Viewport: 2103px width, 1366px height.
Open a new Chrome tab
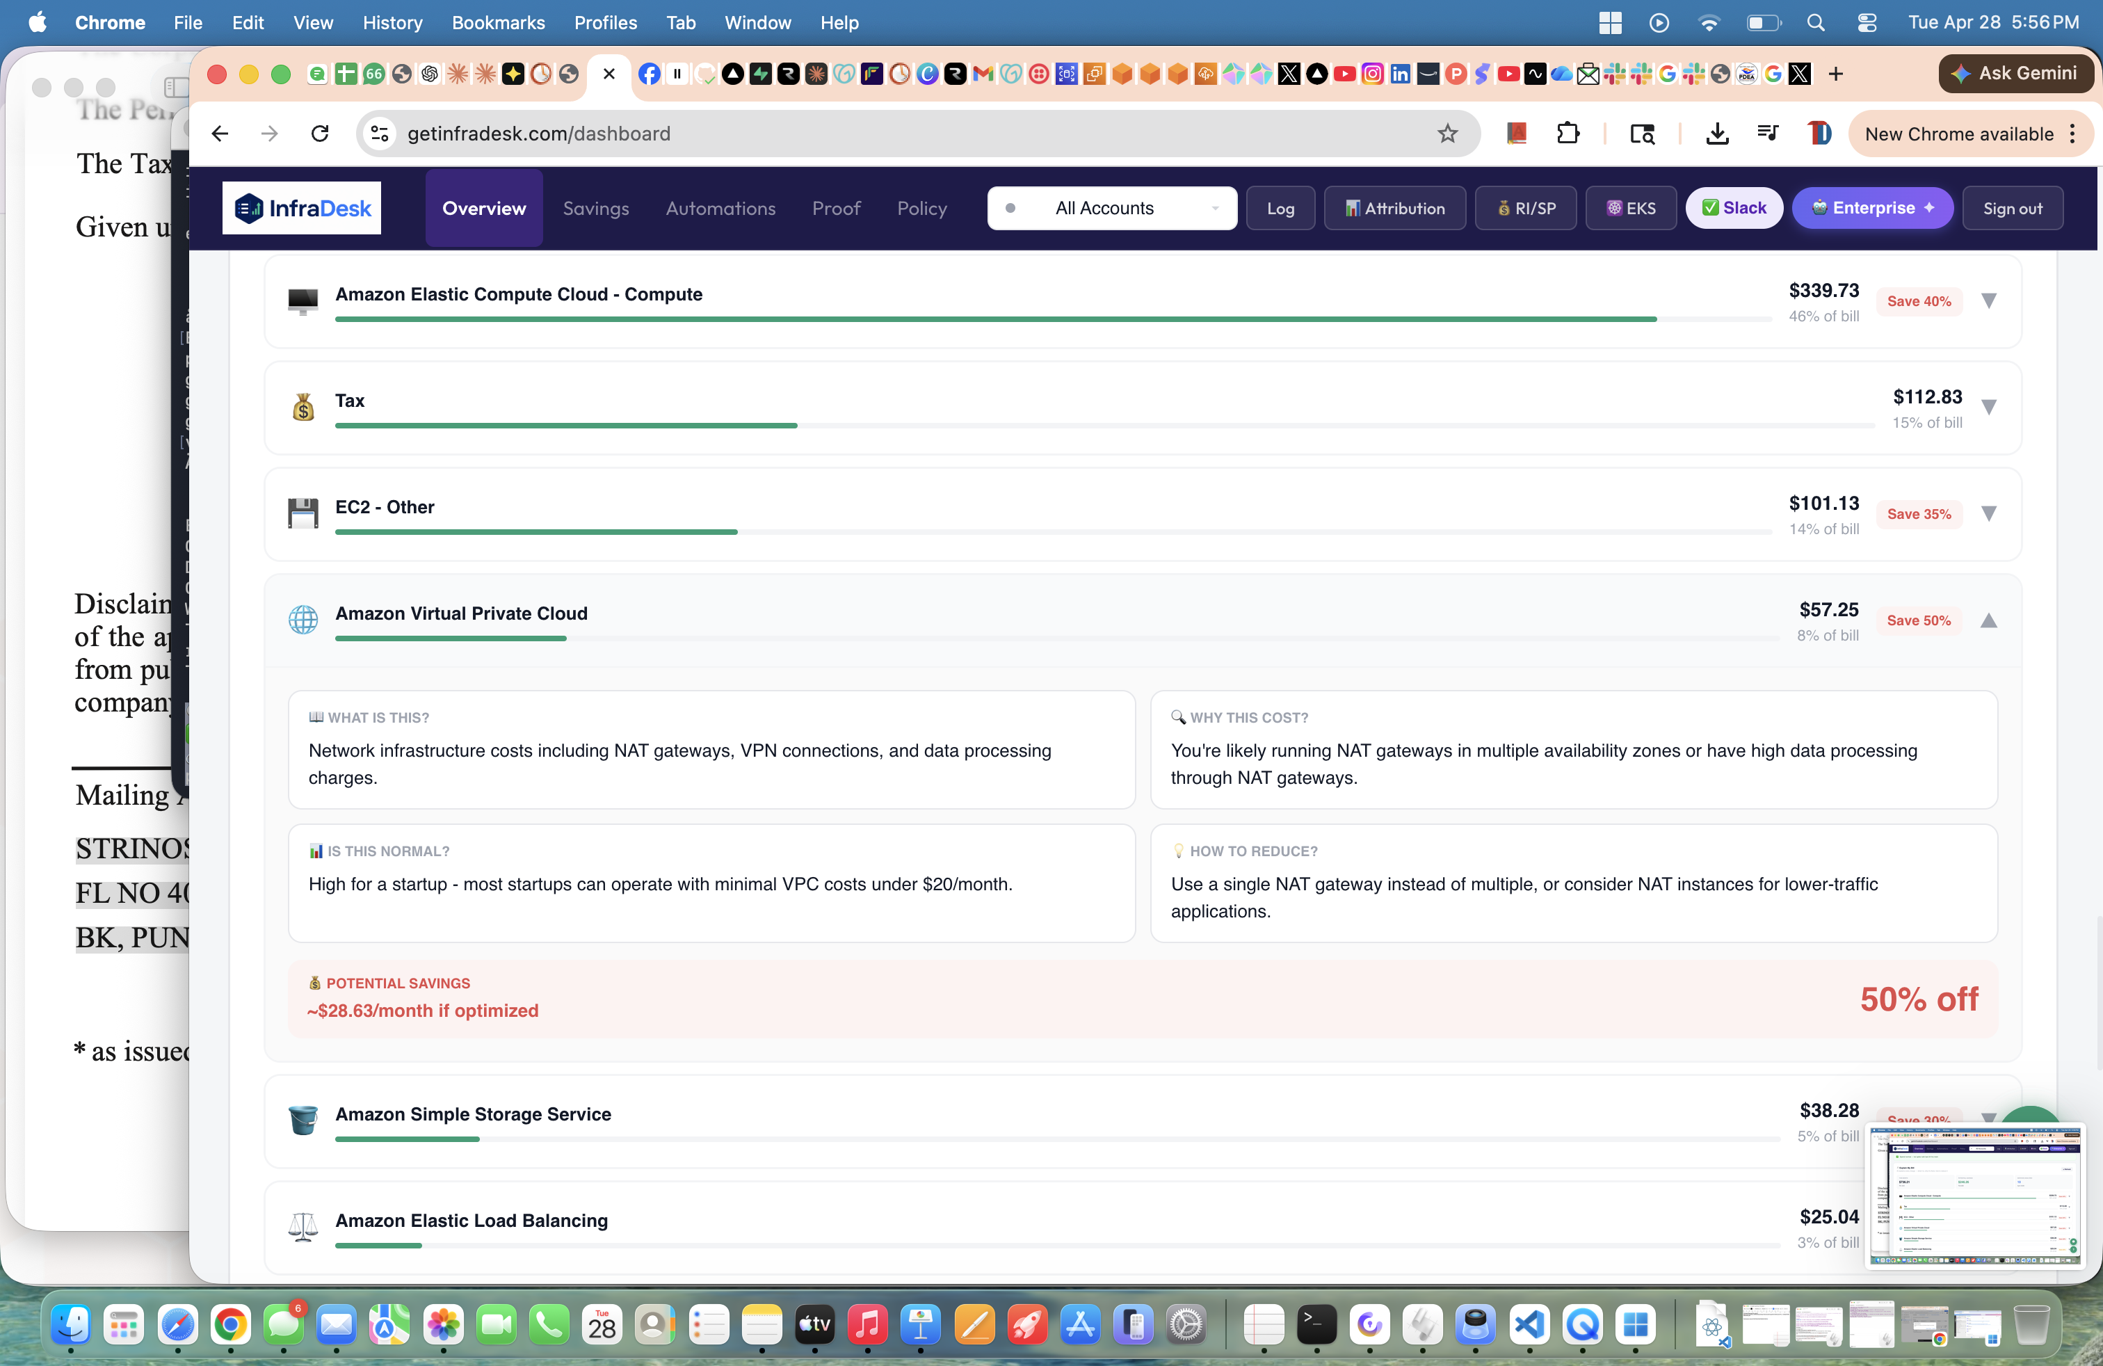(1835, 74)
